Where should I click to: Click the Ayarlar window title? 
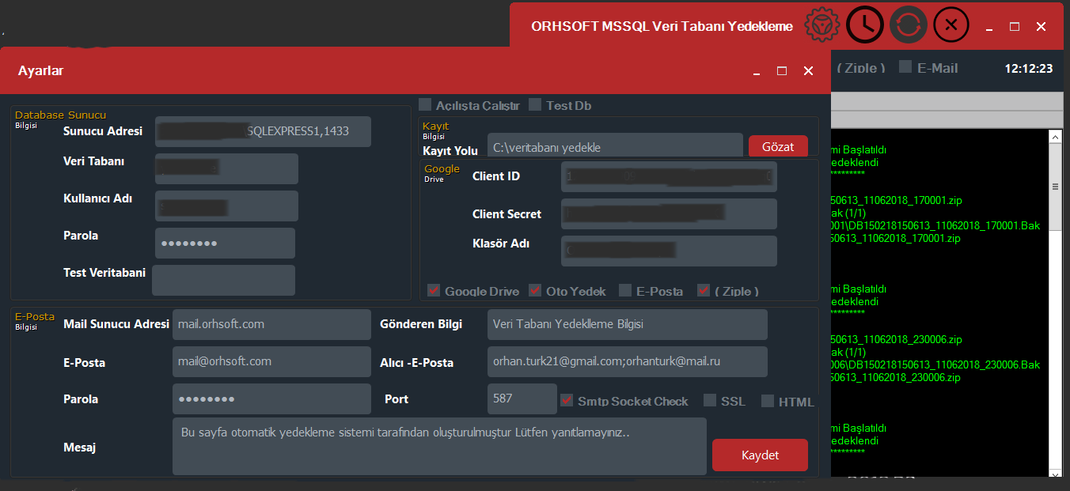[41, 70]
